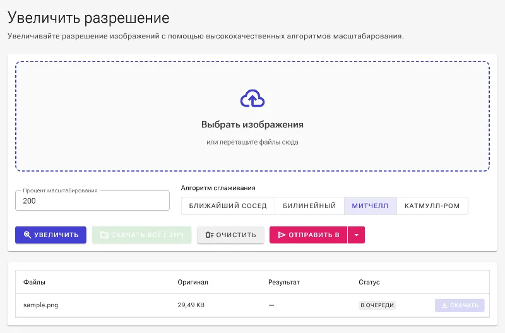
Task: Click the cloud upload icon
Action: point(252,98)
